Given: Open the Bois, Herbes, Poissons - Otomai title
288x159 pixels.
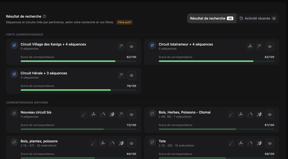Looking at the screenshot, I should [x=185, y=112].
